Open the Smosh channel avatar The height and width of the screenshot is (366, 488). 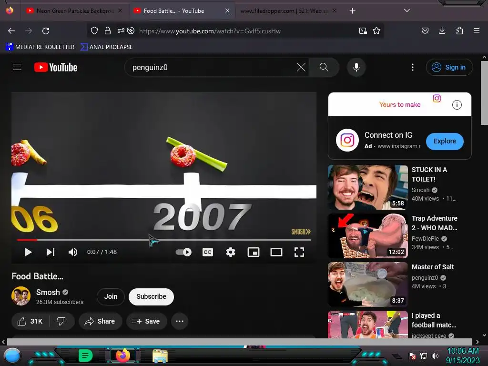click(x=21, y=296)
